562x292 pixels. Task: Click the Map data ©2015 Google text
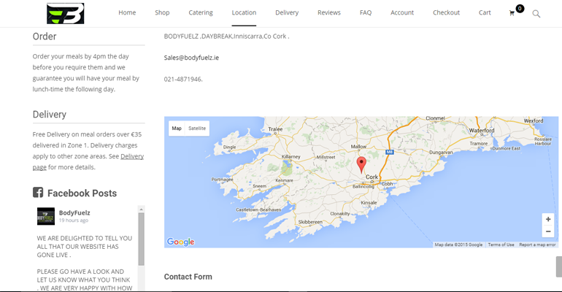pos(458,245)
